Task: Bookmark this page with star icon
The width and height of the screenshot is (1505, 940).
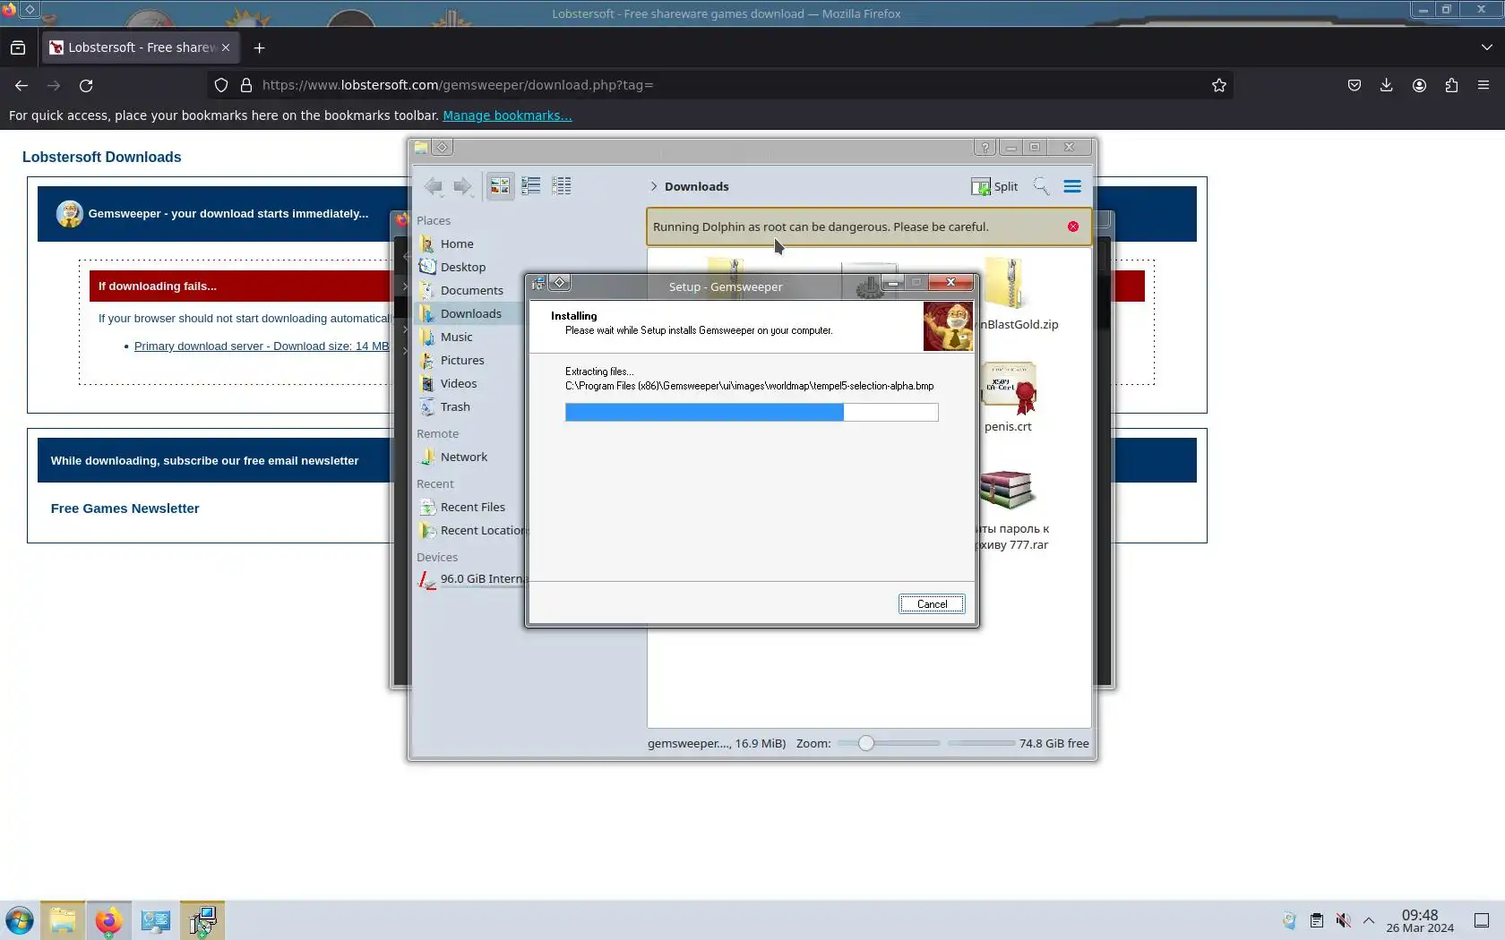Action: coord(1219,85)
